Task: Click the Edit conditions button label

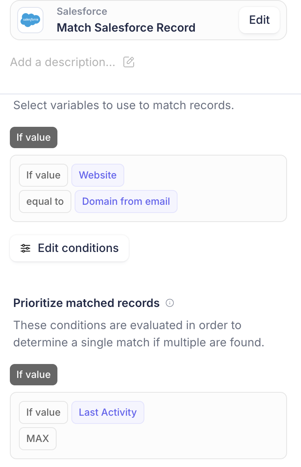Action: [78, 248]
